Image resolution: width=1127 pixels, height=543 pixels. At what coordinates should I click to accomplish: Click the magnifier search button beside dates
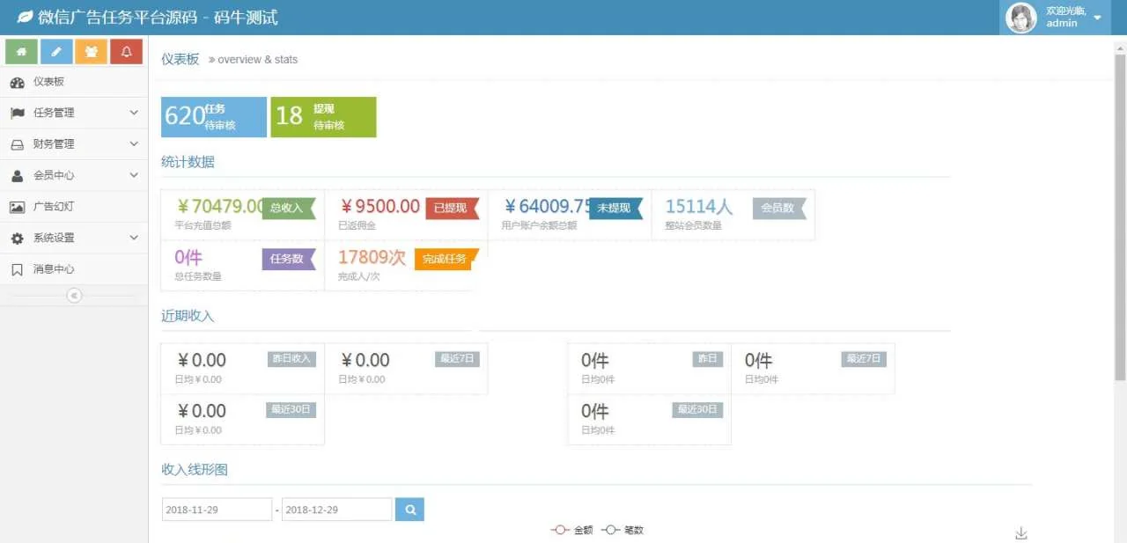coord(409,510)
